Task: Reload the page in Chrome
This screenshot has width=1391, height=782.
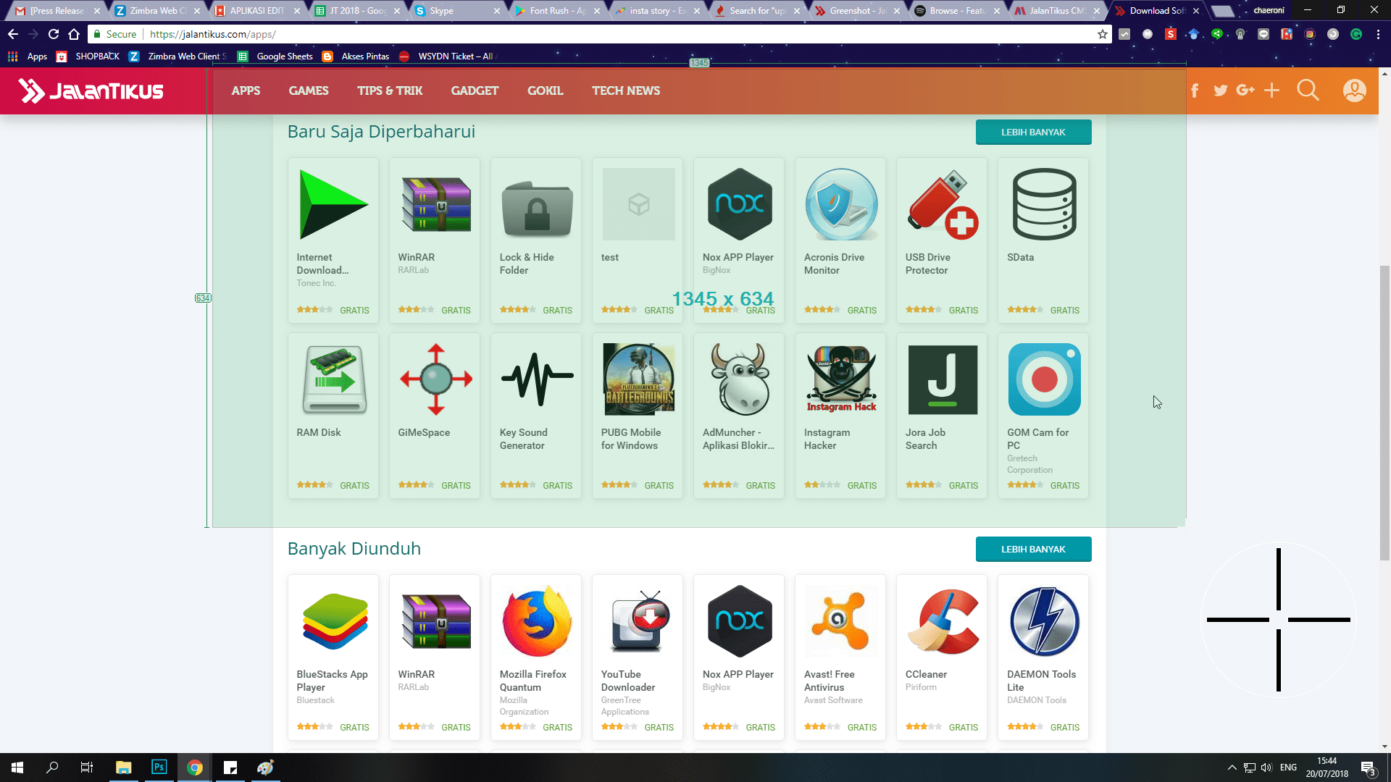Action: pos(54,34)
